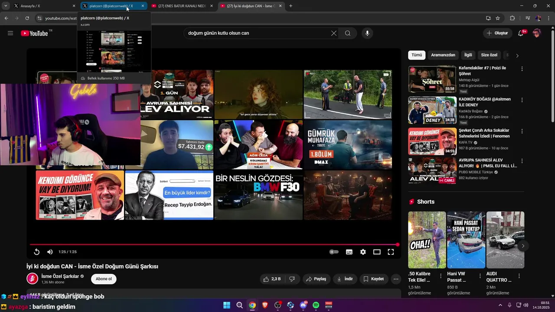Open options for Şevket Çoruh video
Image resolution: width=555 pixels, height=312 pixels.
point(522,131)
